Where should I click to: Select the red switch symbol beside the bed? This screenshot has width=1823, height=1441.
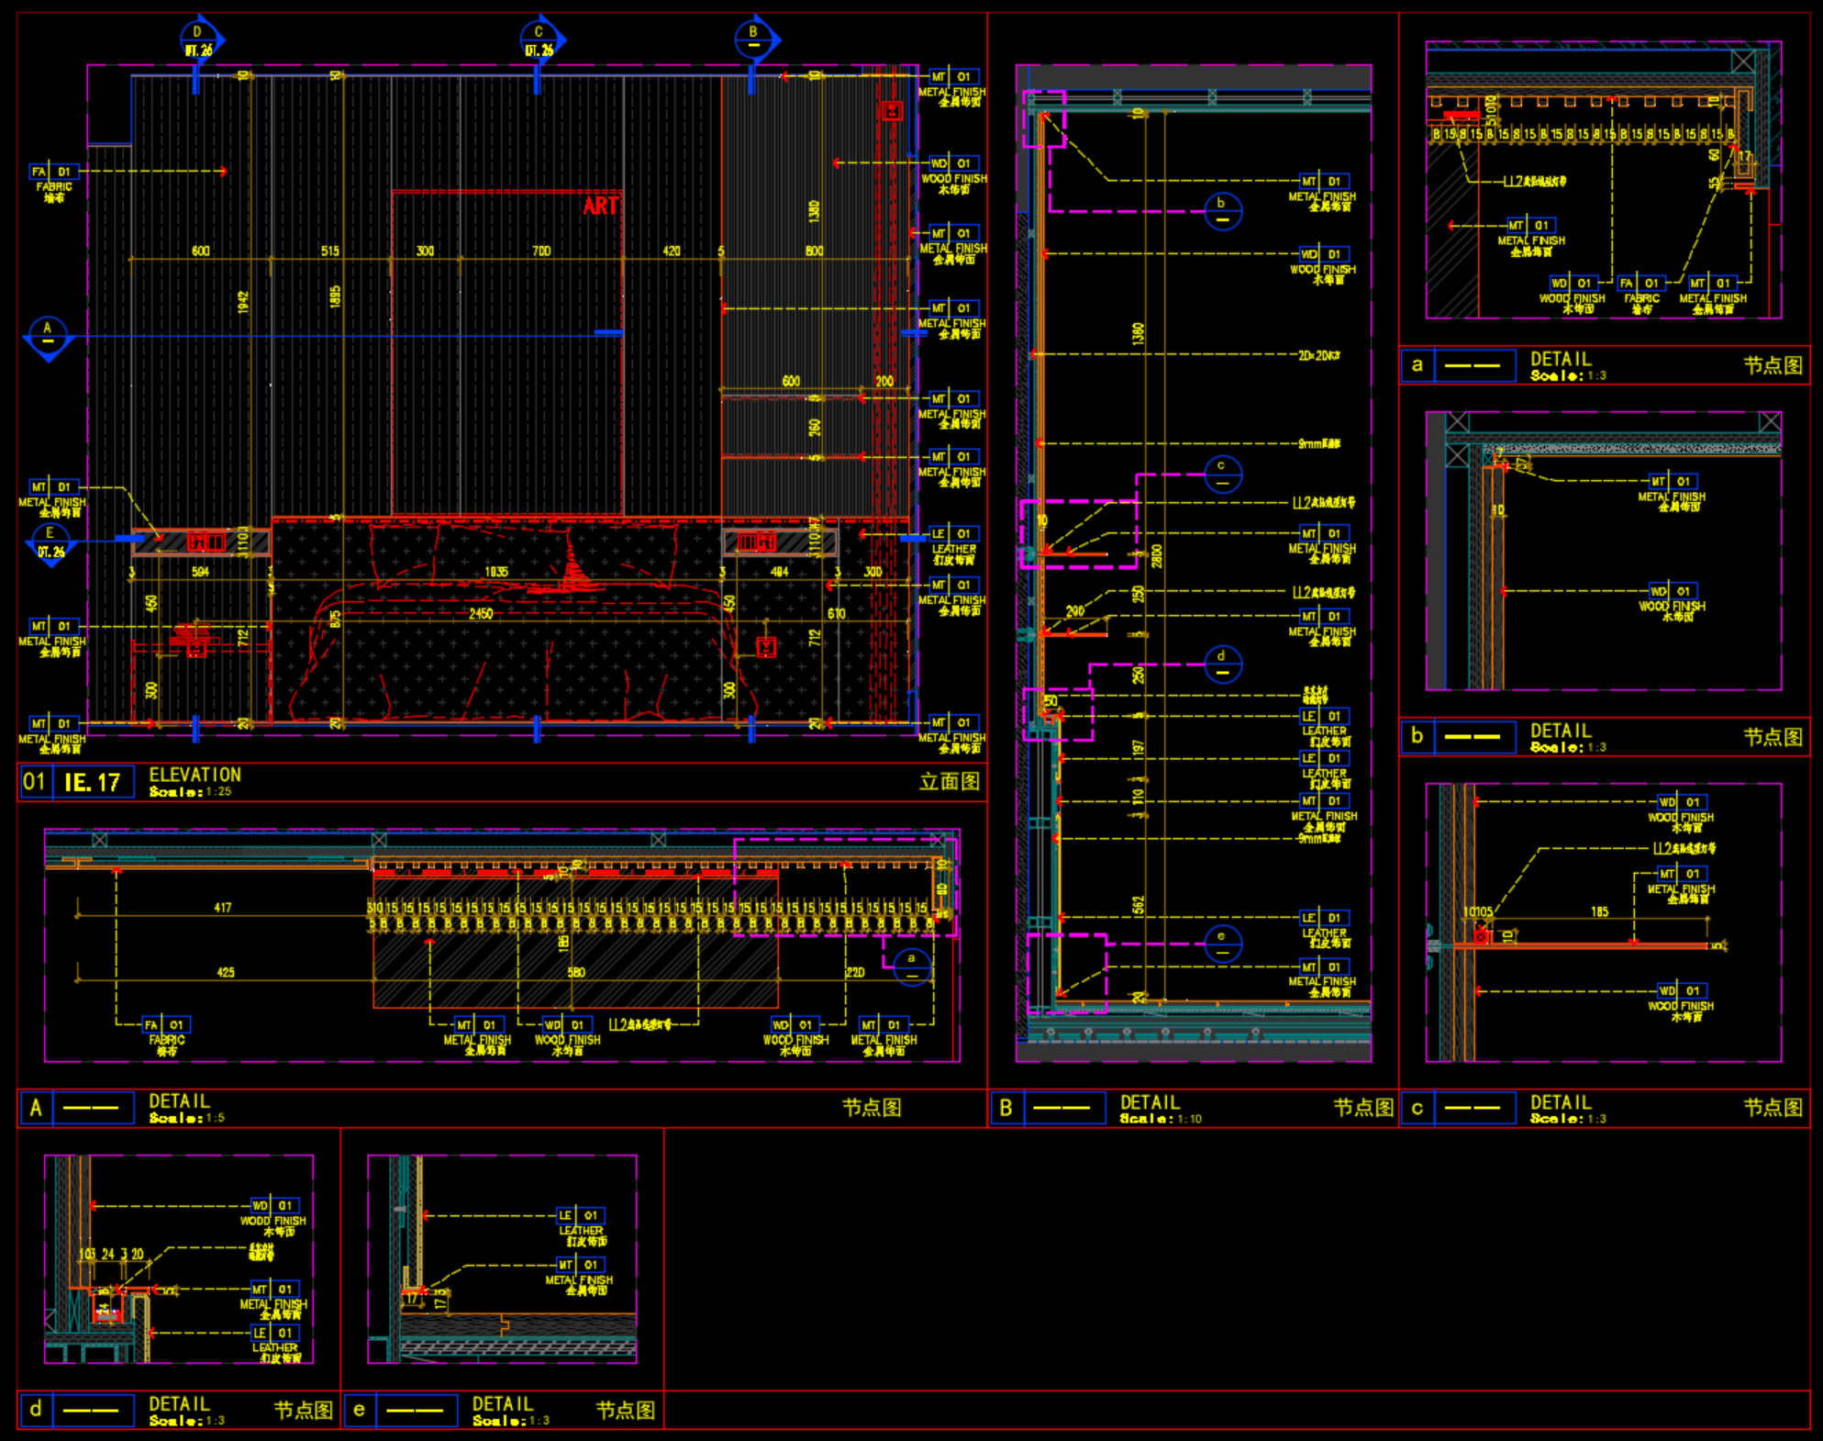(x=767, y=647)
